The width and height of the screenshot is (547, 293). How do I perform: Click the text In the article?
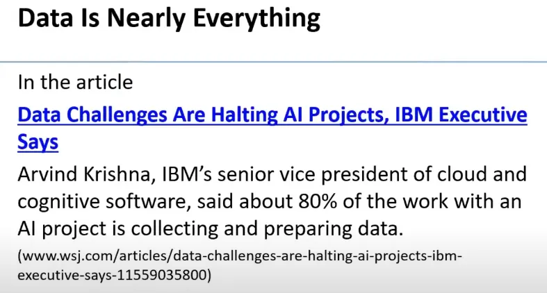[75, 82]
